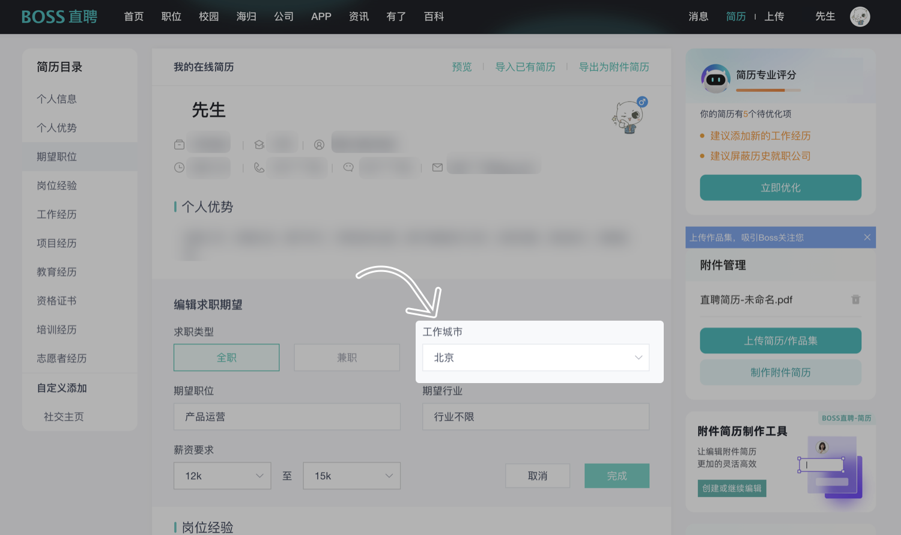901x535 pixels.
Task: Jump to 个人信息 in resume directory
Action: tap(56, 99)
